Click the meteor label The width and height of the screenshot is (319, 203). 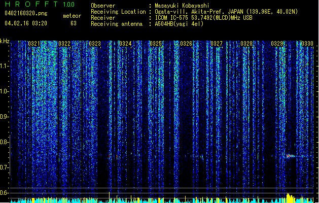click(x=72, y=16)
